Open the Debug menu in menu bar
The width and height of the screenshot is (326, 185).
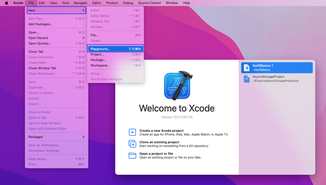(x=128, y=3)
